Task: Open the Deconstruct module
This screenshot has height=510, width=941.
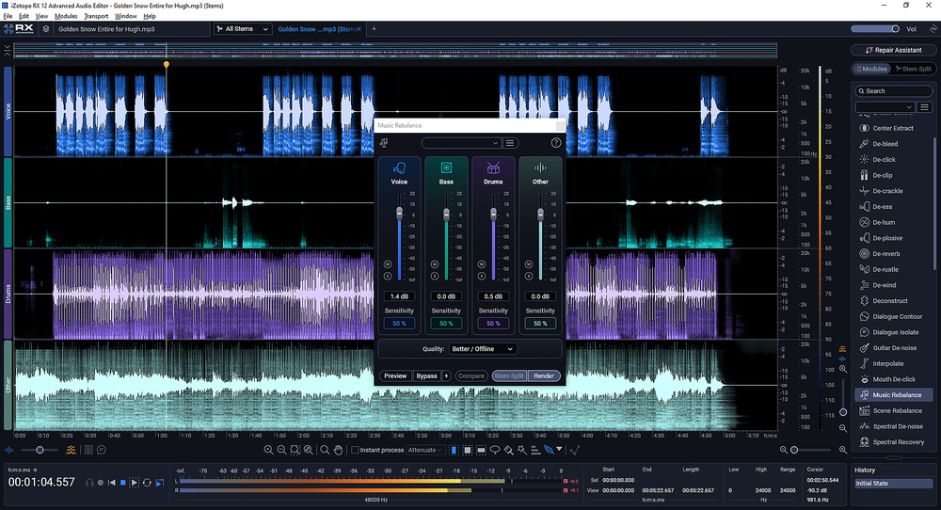Action: point(893,300)
